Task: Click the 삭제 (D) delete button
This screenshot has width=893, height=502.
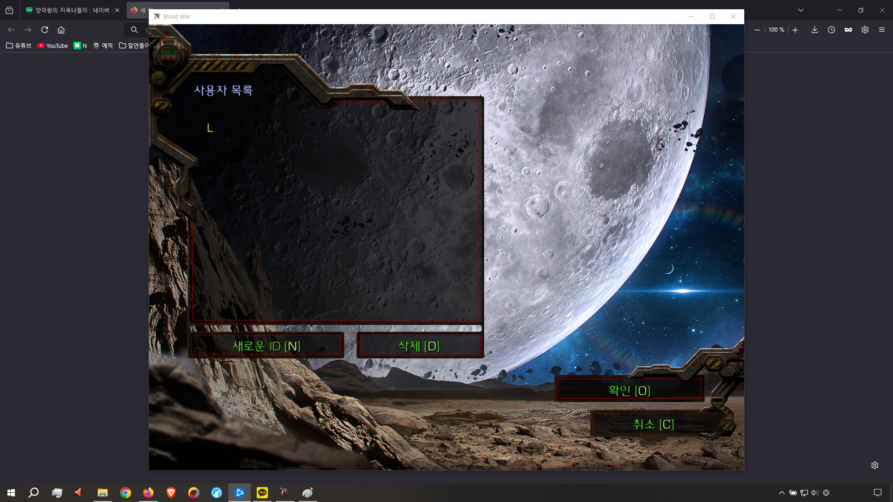Action: coord(420,346)
